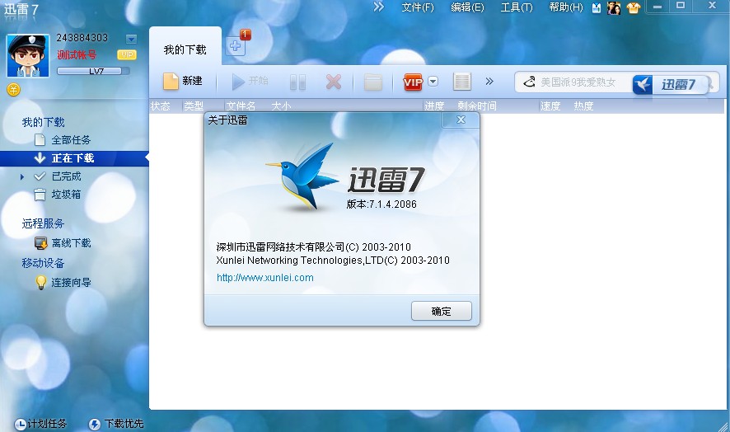Image resolution: width=730 pixels, height=432 pixels.
Task: Sort by the 热度 column header
Action: pyautogui.click(x=583, y=106)
